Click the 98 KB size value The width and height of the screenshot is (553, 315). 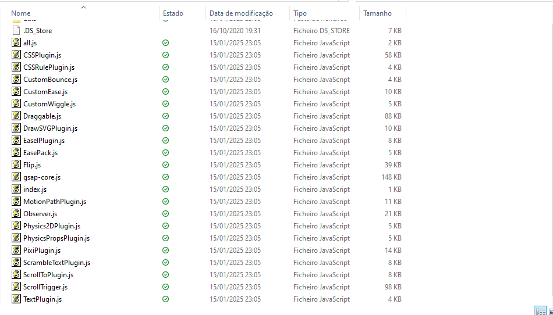pyautogui.click(x=393, y=287)
